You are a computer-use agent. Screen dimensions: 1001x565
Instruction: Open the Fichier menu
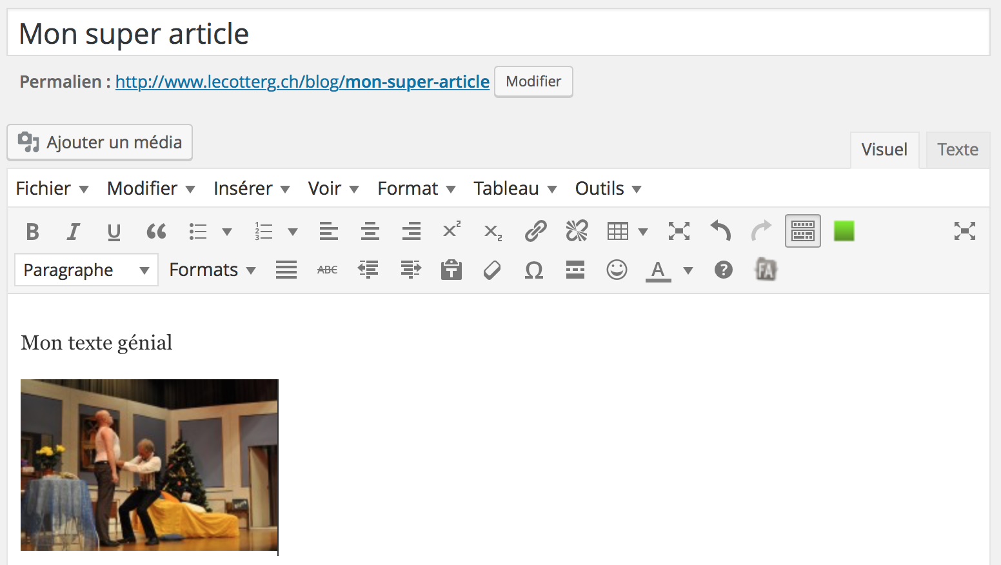(52, 188)
